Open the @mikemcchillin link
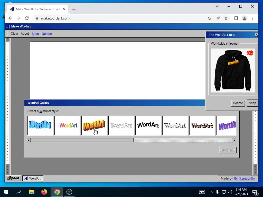263x197 pixels. pyautogui.click(x=244, y=179)
